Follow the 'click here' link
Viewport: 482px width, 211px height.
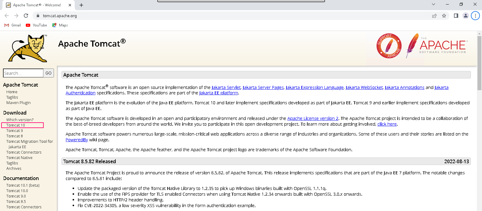[387, 124]
